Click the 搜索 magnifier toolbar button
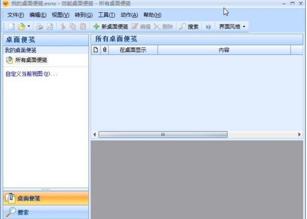The width and height of the screenshot is (307, 219). pos(189,26)
